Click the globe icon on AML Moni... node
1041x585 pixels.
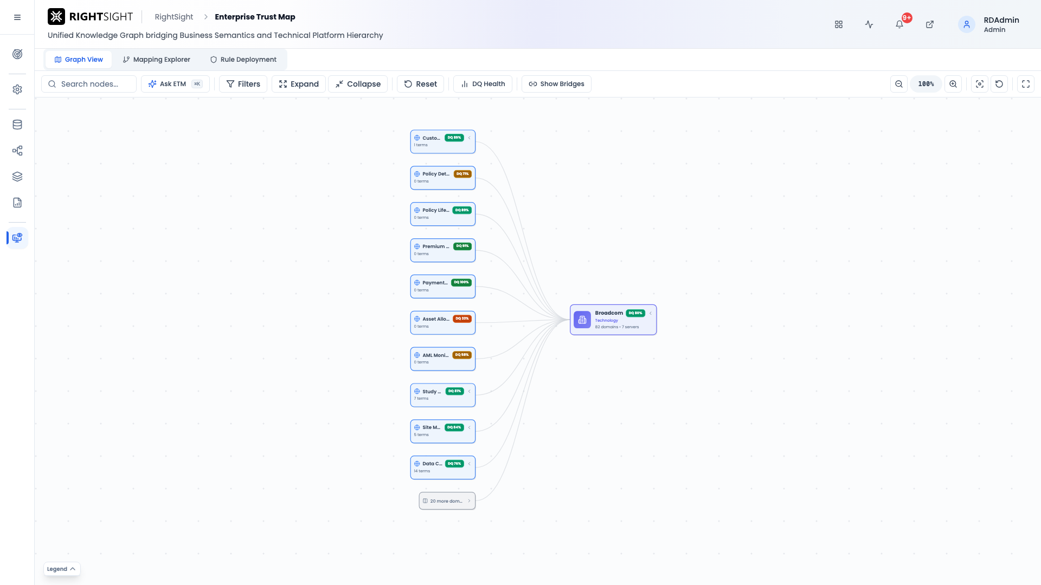[x=417, y=355]
